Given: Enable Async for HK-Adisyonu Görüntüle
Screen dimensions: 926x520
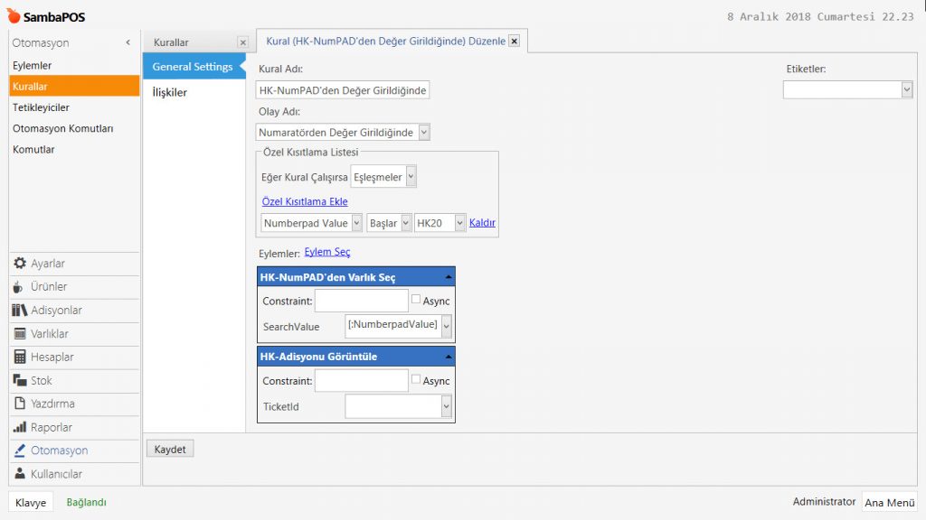Looking at the screenshot, I should point(416,380).
